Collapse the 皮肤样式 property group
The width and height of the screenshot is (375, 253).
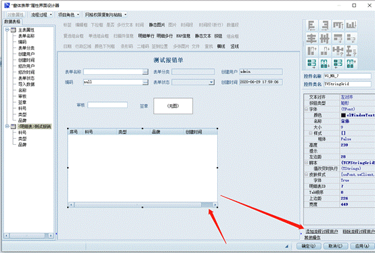(306, 175)
